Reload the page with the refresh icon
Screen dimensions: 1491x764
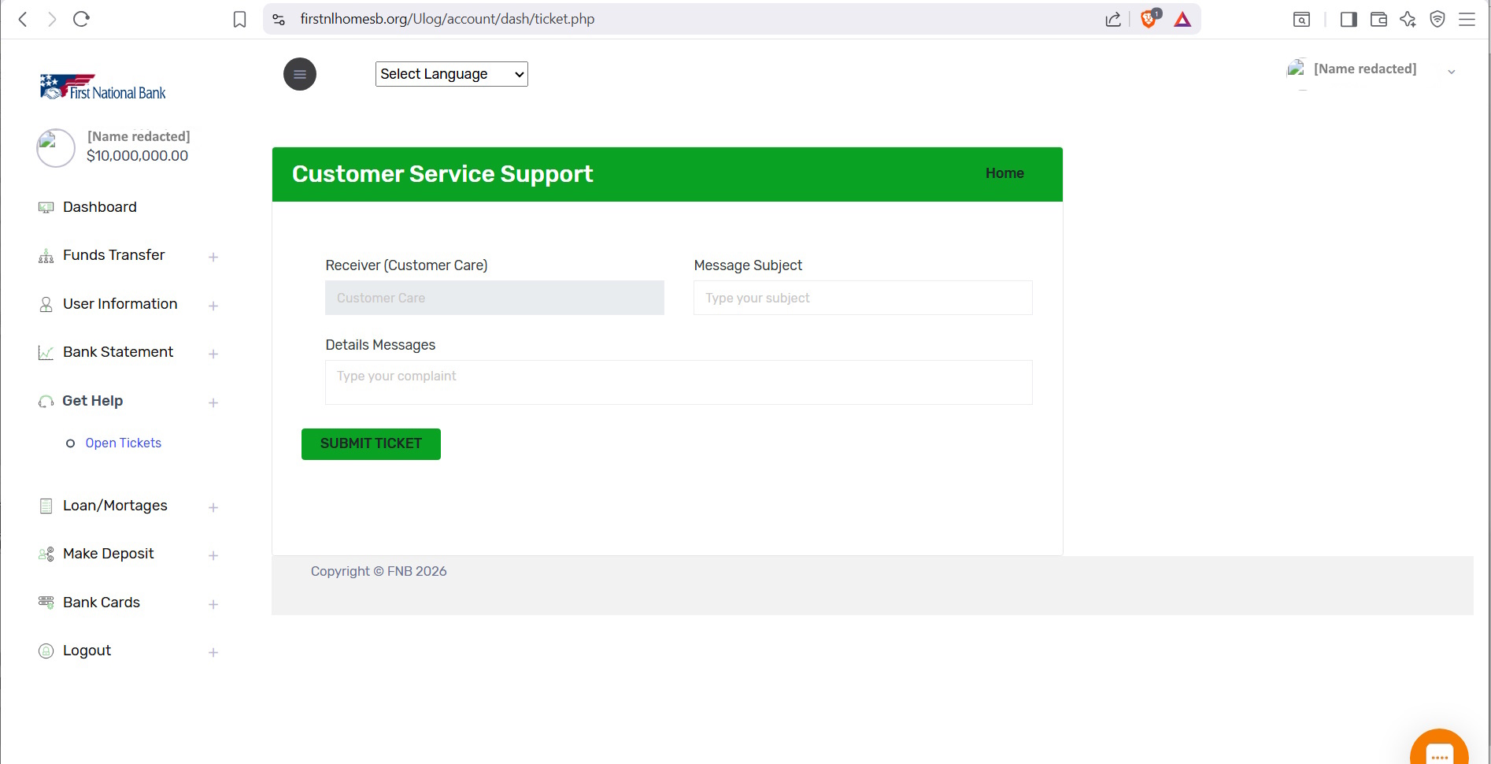(81, 19)
